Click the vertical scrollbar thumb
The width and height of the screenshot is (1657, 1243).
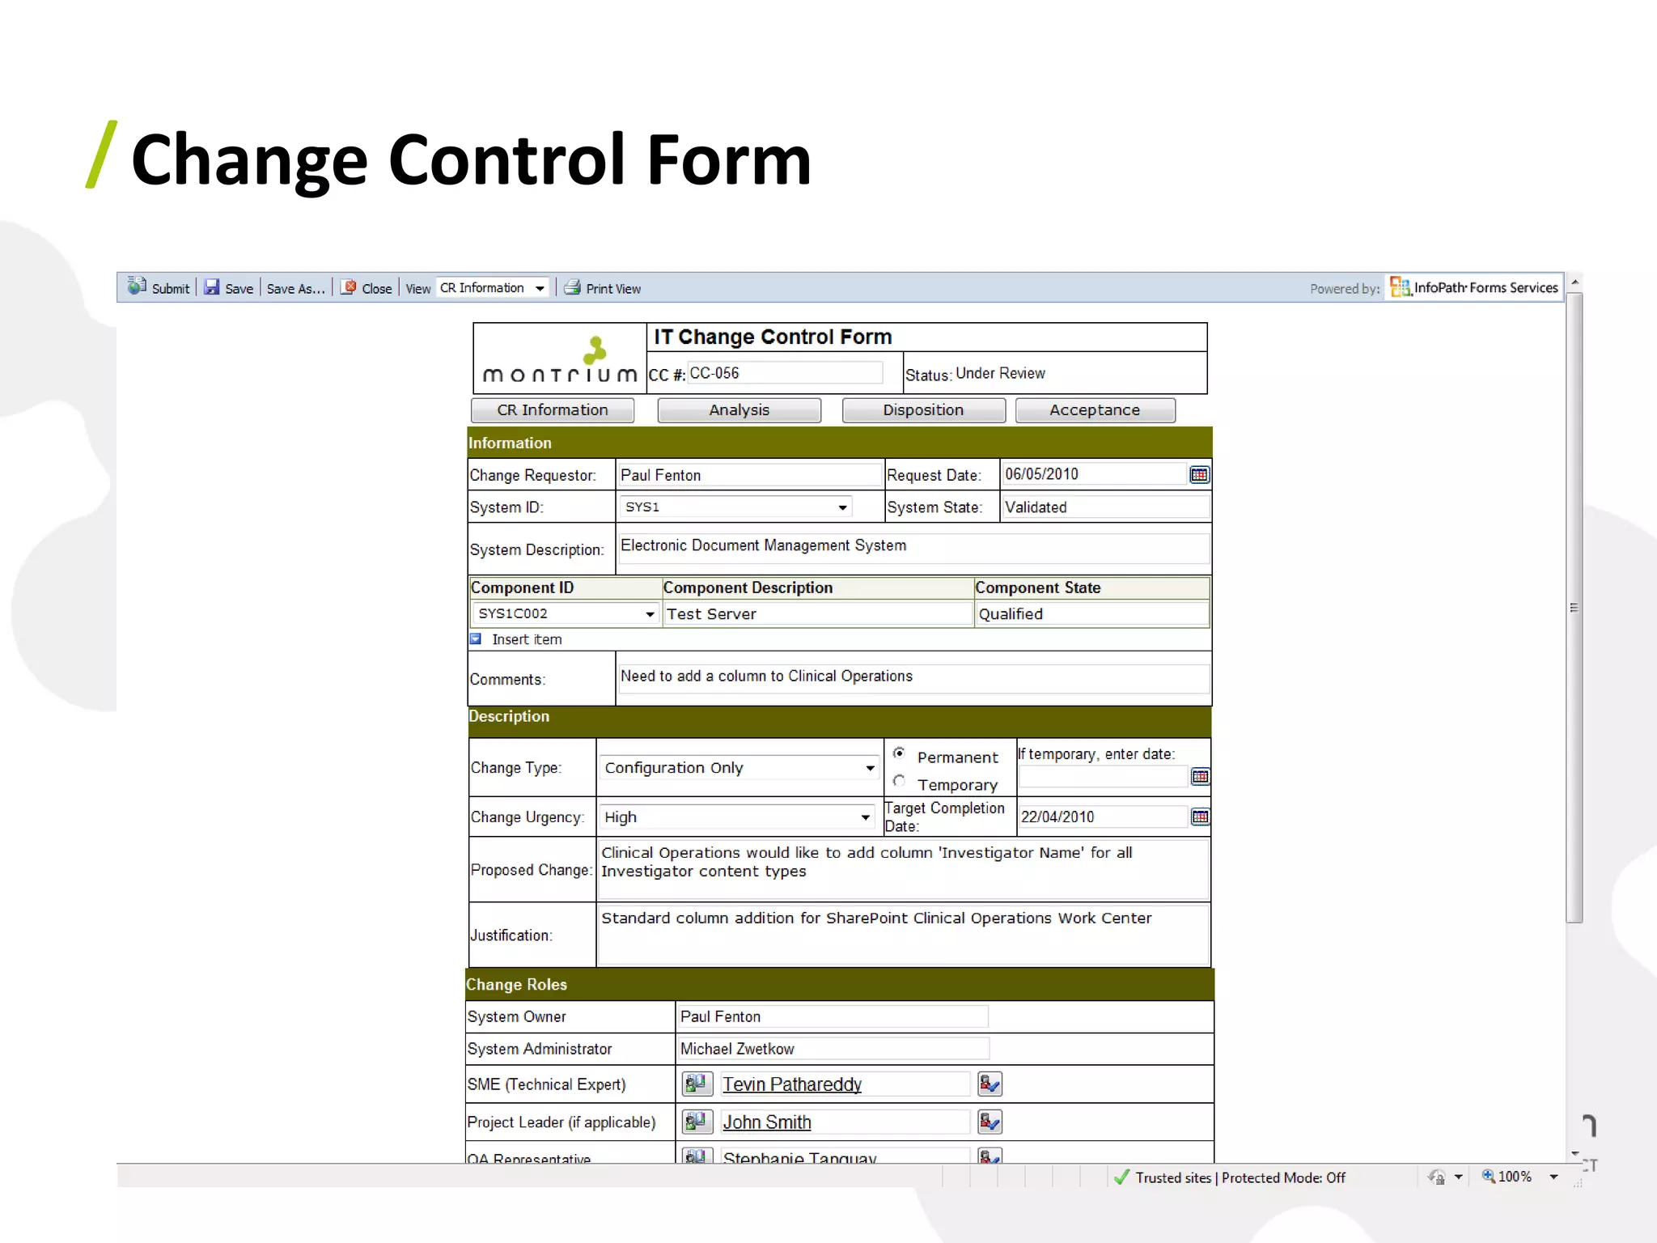tap(1574, 607)
